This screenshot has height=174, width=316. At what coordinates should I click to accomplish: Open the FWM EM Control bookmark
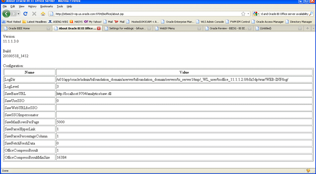pyautogui.click(x=238, y=22)
